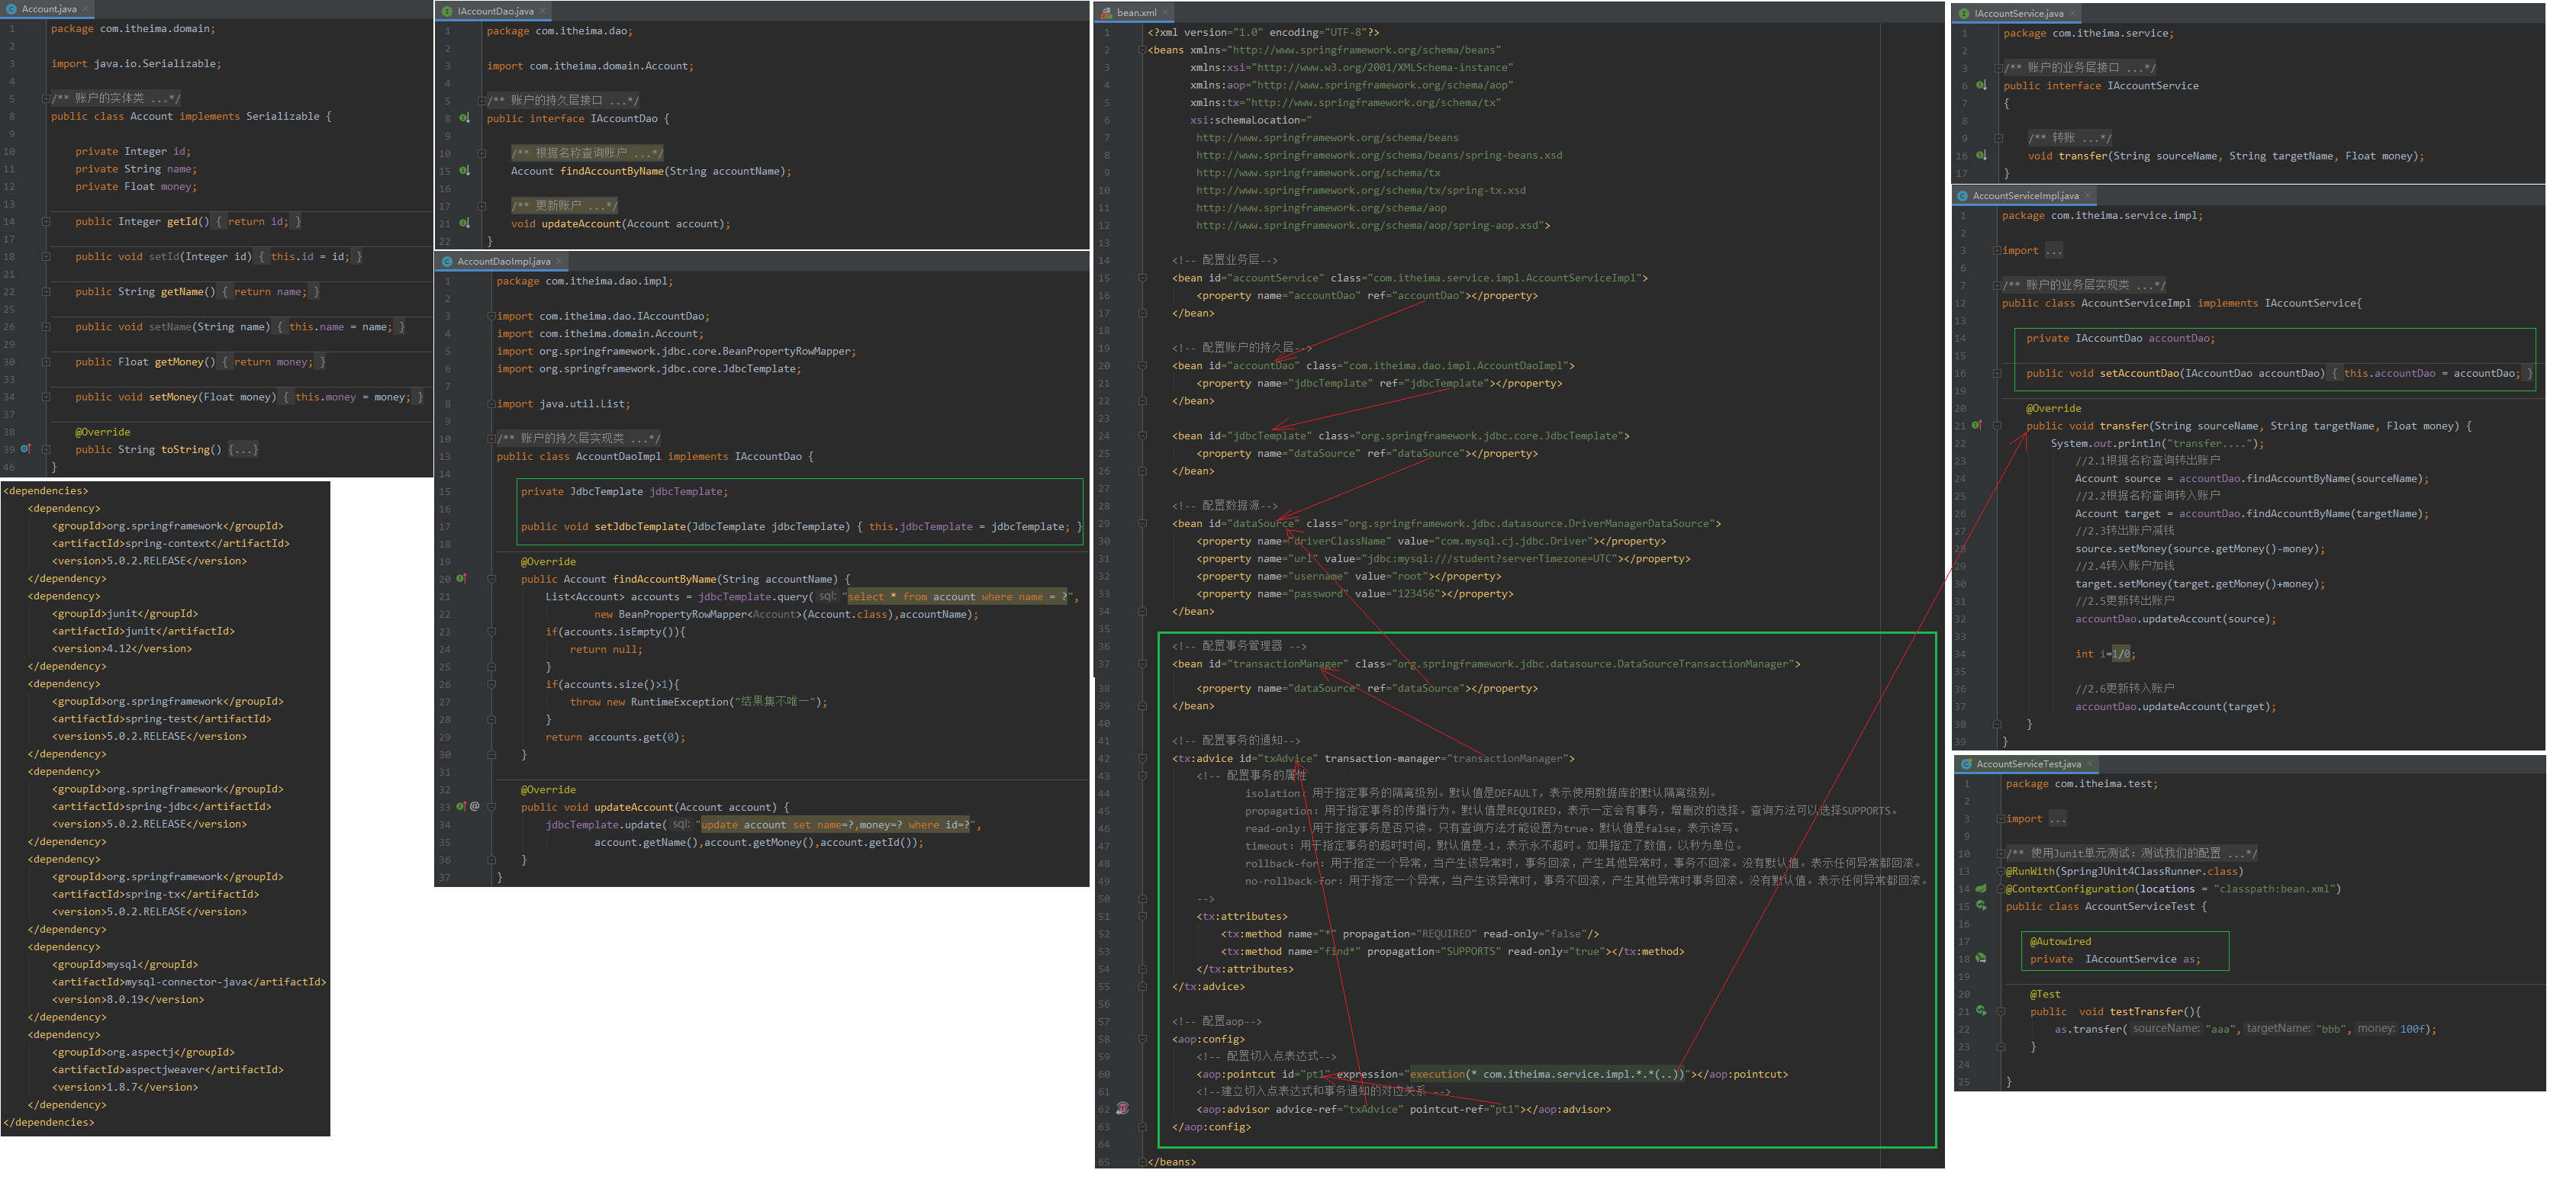Collapse the accountService bean fold in bean.xml

1142,278
